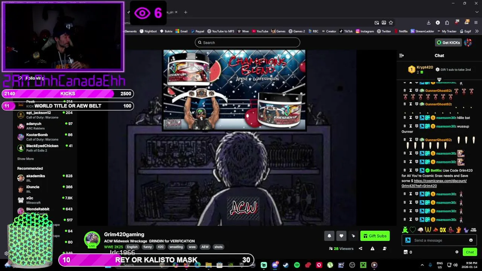Select the AEW tag

click(x=205, y=247)
